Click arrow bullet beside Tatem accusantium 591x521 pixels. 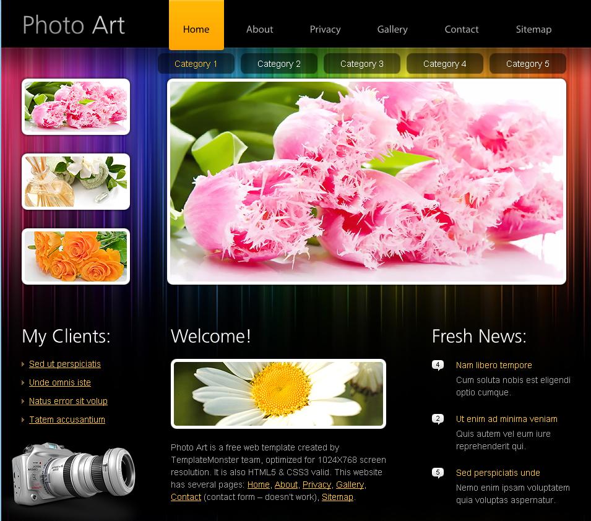point(23,420)
